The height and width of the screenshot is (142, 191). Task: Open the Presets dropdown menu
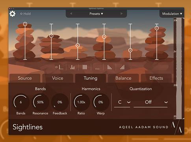pos(96,14)
